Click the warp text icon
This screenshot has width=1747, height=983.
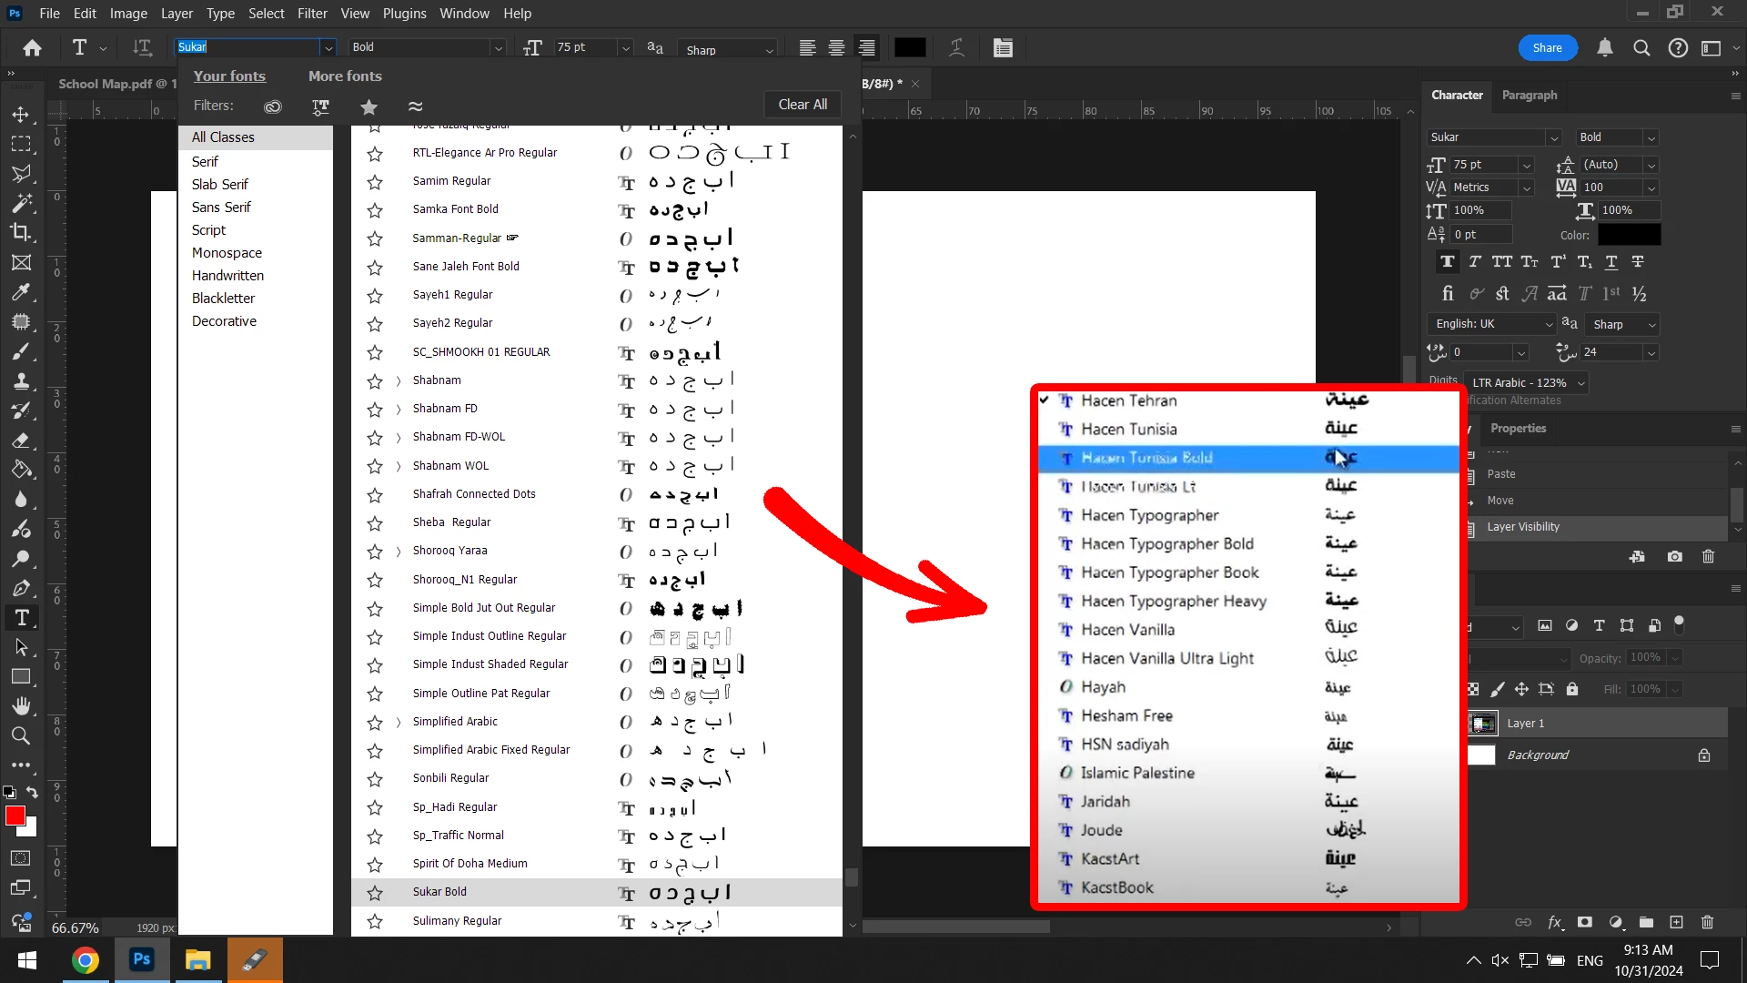coord(956,48)
